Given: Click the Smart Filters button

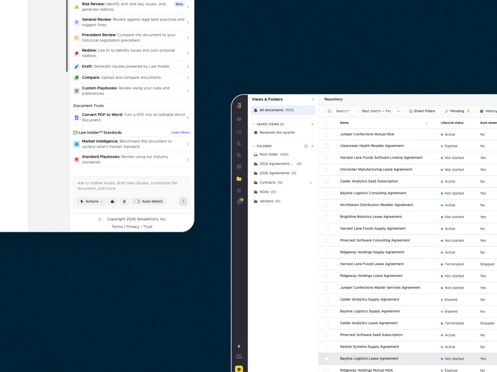Looking at the screenshot, I should pos(422,111).
